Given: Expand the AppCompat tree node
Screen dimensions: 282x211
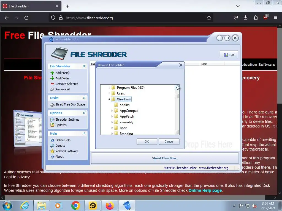Looking at the screenshot, I should [x=112, y=111].
